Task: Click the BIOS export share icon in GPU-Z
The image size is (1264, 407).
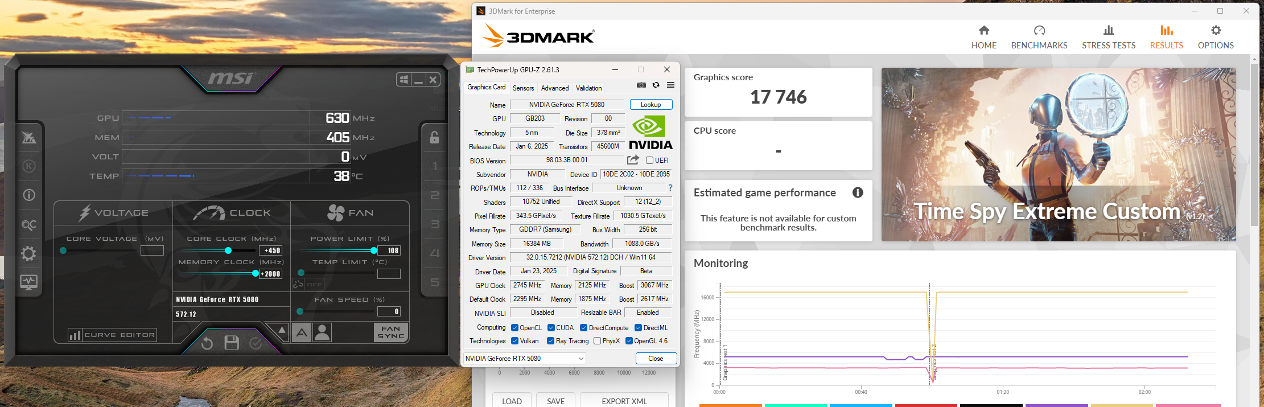Action: click(x=633, y=160)
